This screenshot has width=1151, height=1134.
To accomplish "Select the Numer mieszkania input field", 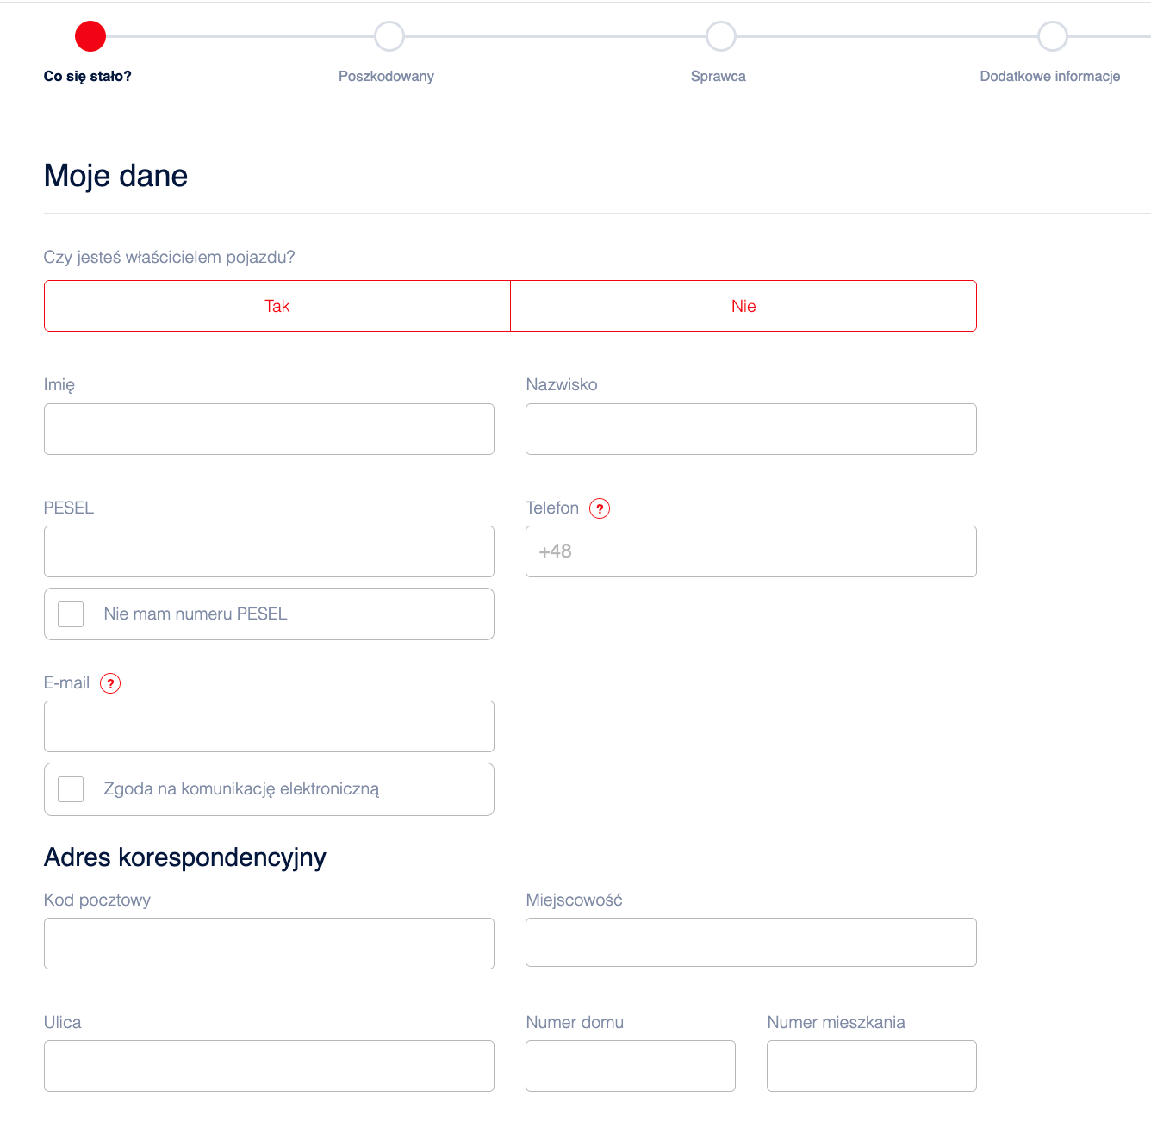I will tap(871, 1066).
